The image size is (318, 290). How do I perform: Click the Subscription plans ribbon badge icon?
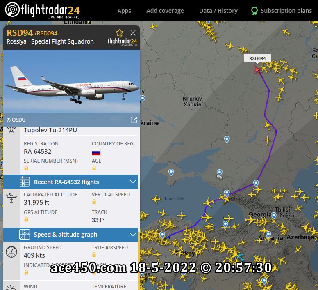254,11
